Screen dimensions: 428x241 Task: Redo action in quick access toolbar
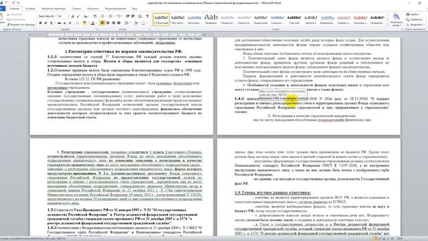tap(13, 3)
